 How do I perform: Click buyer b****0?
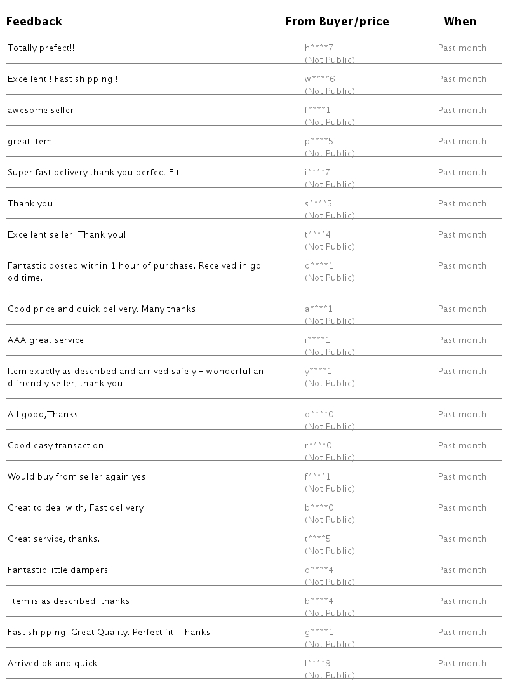[319, 508]
